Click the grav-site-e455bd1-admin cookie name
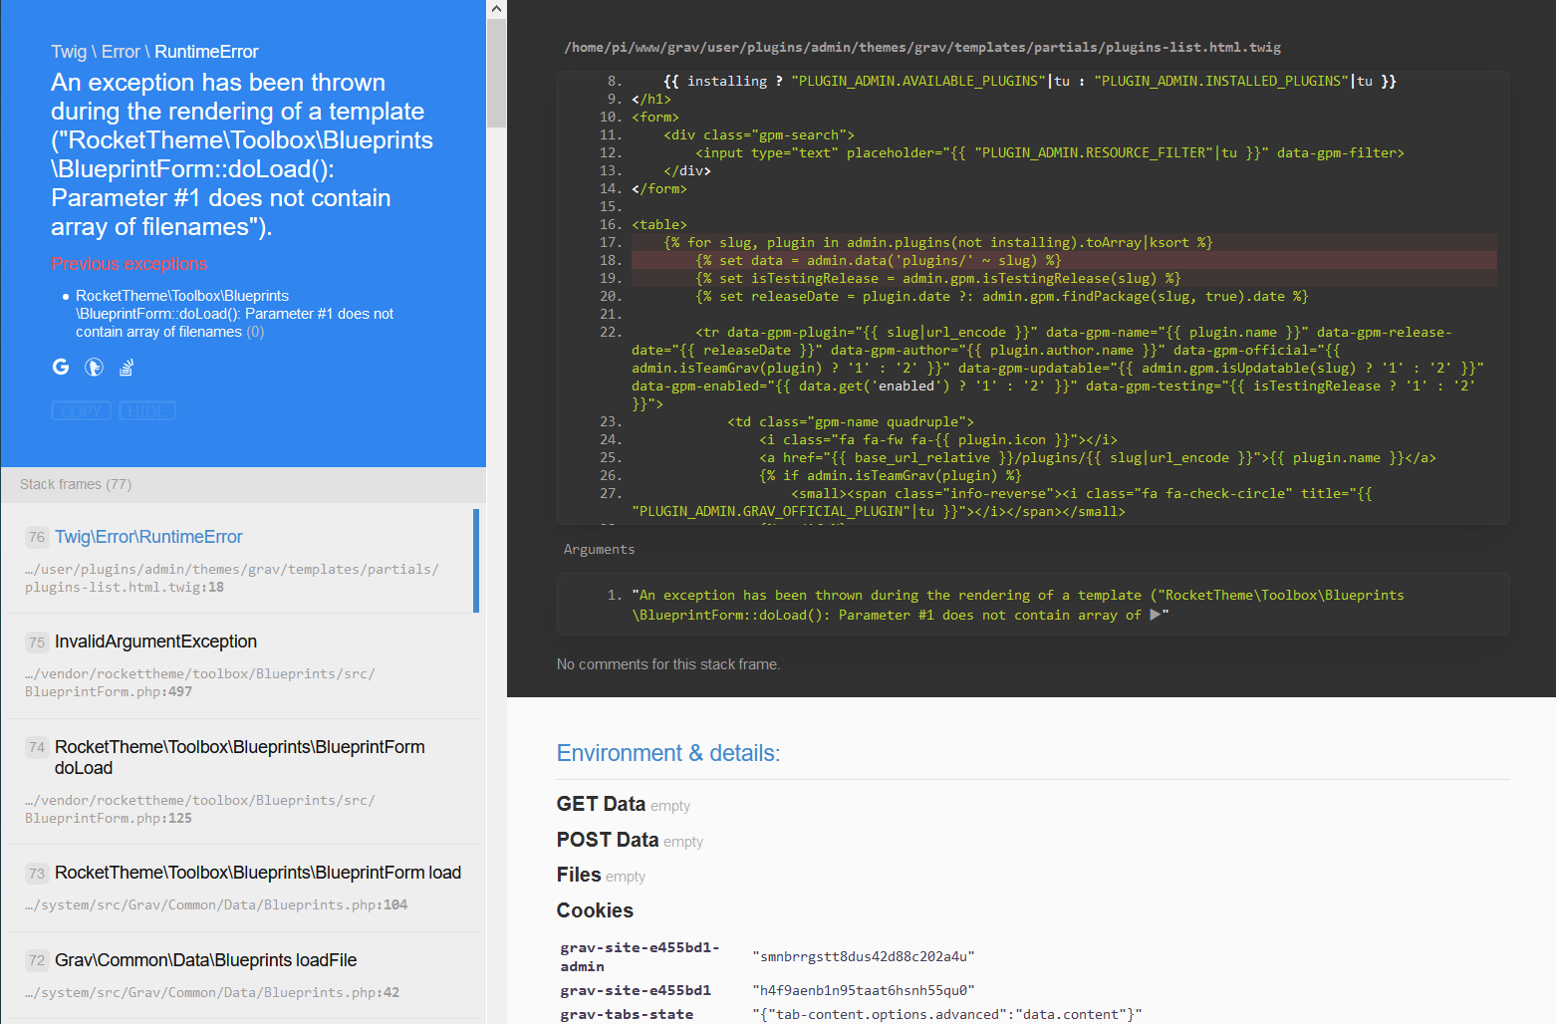This screenshot has width=1556, height=1024. (x=640, y=957)
